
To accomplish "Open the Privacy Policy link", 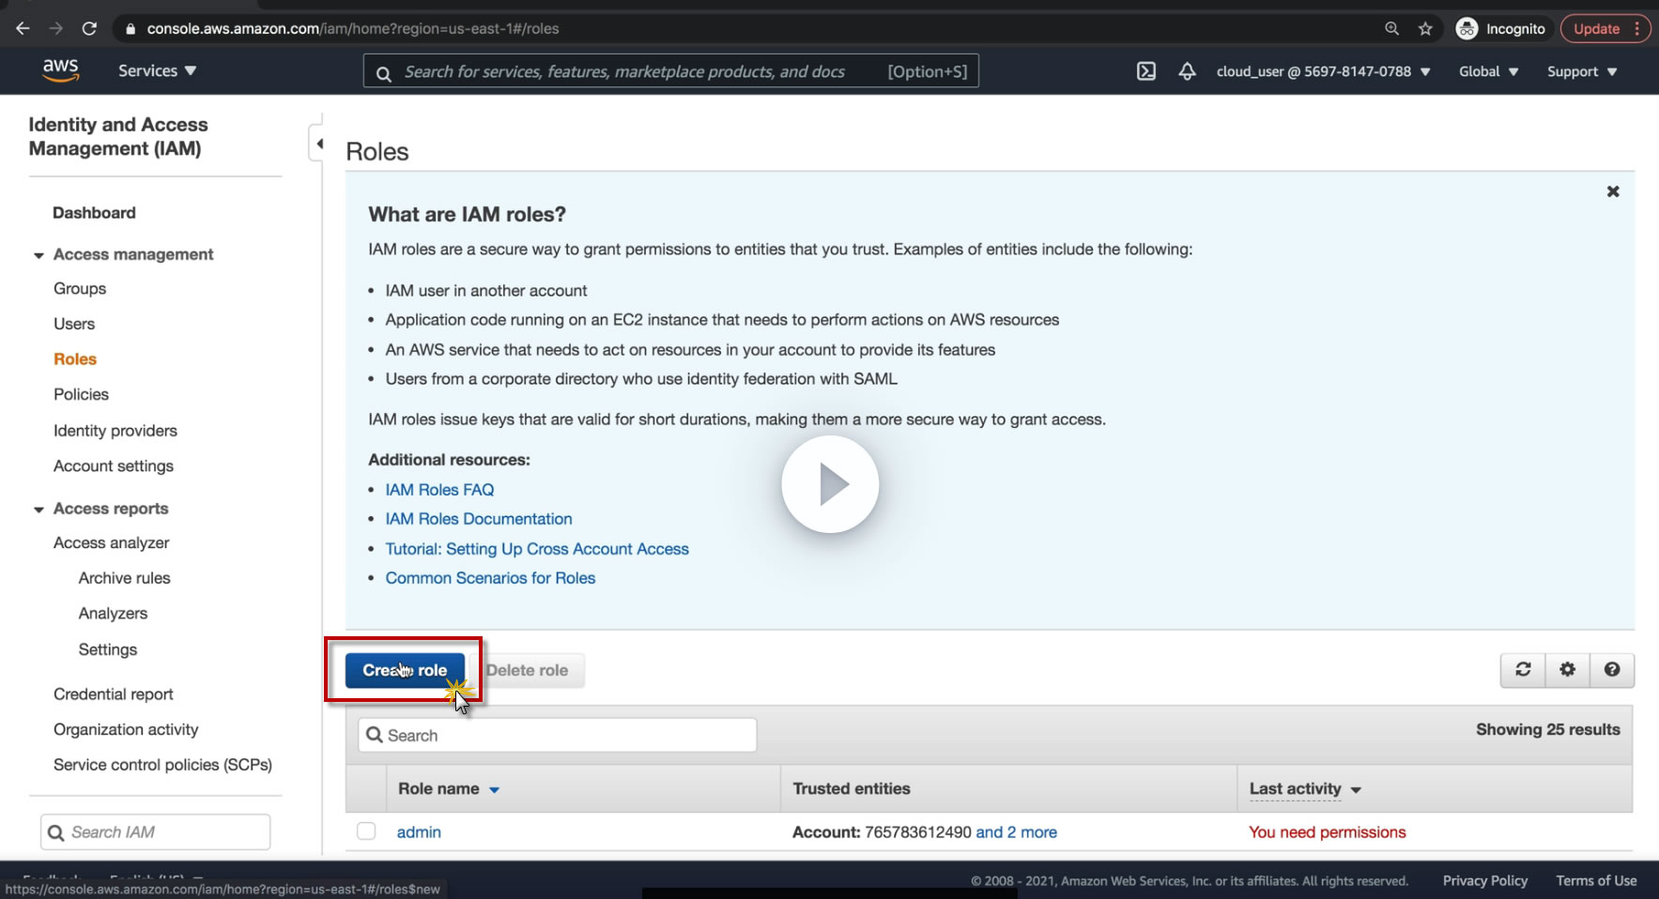I will coord(1485,880).
